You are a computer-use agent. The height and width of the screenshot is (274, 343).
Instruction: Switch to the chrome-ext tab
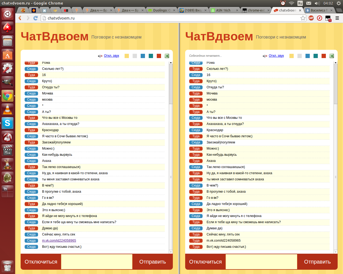click(x=256, y=10)
